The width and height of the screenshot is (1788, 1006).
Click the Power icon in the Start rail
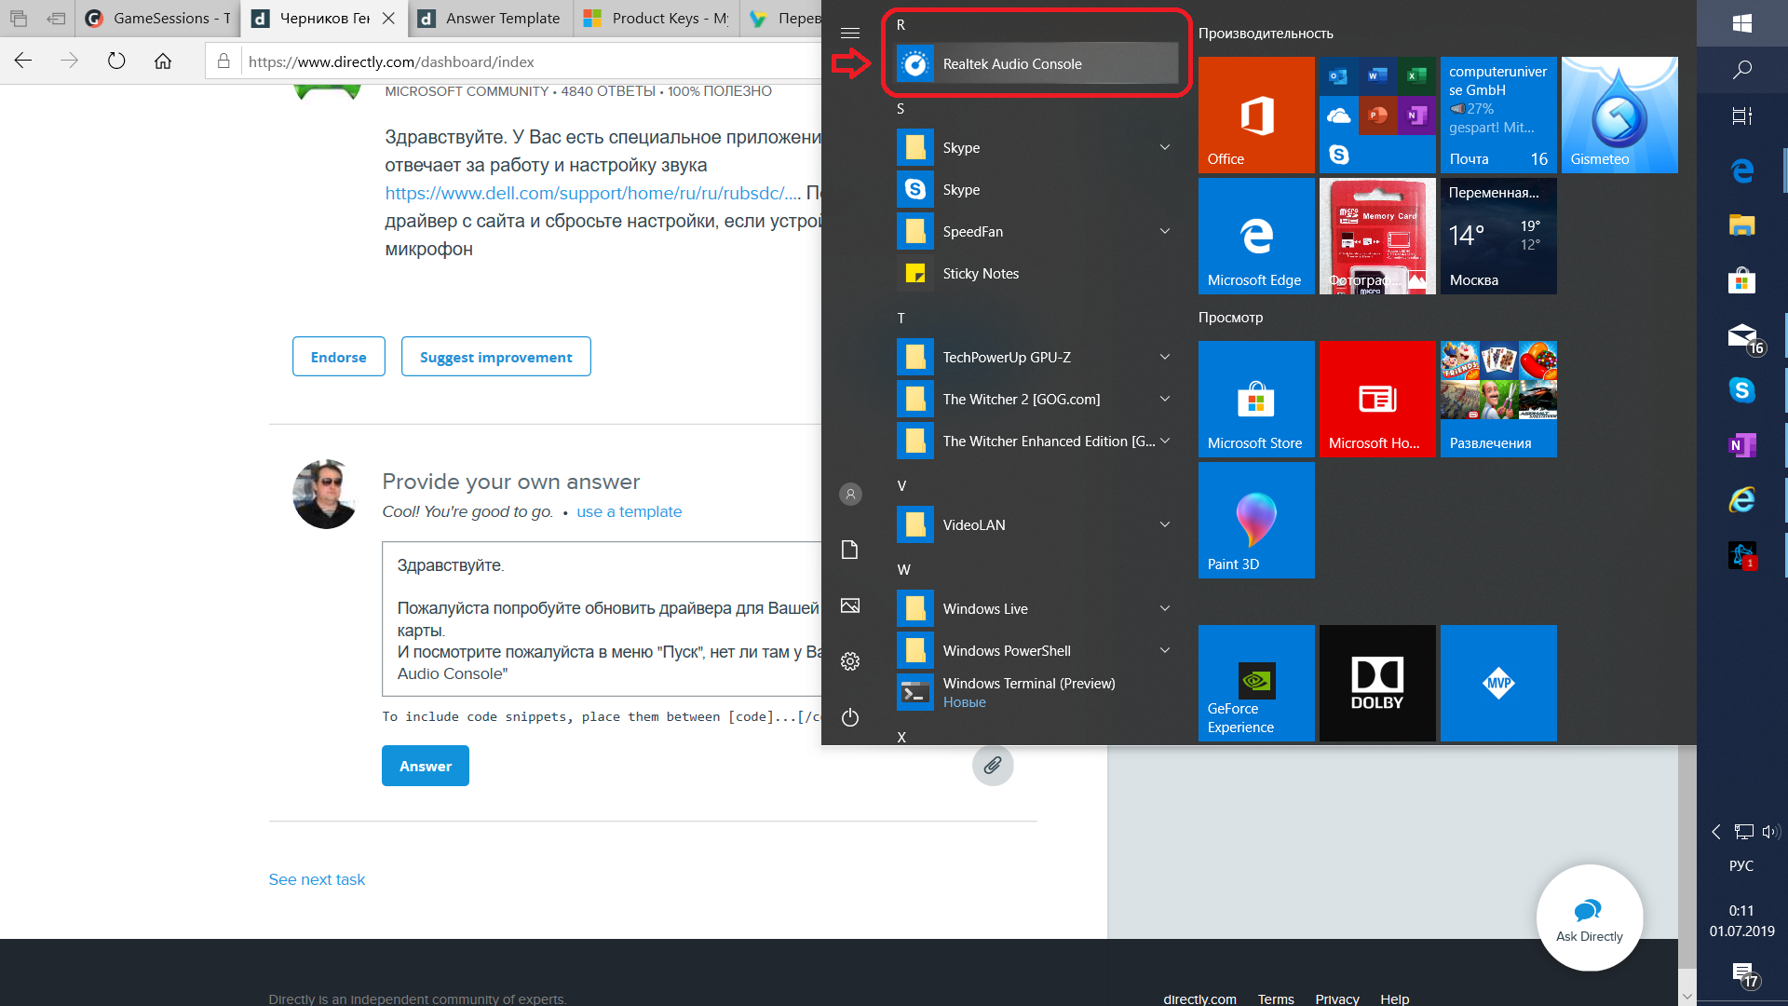pyautogui.click(x=850, y=717)
